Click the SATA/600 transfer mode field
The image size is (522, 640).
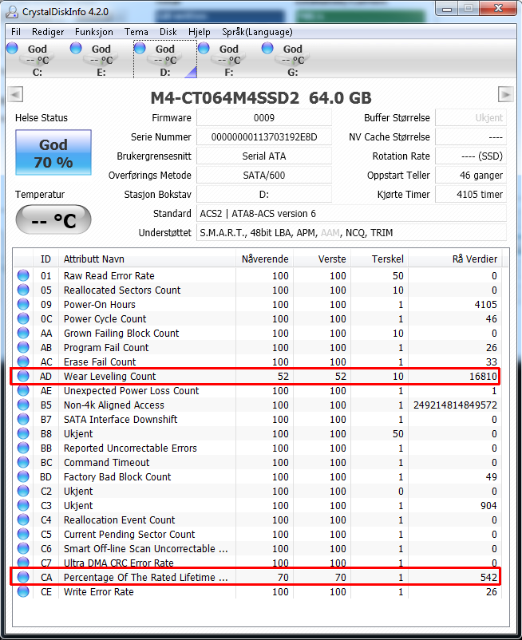264,176
